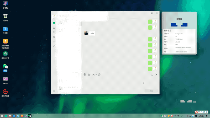
Task: Click the received message bubble "好的"
Action: point(92,33)
